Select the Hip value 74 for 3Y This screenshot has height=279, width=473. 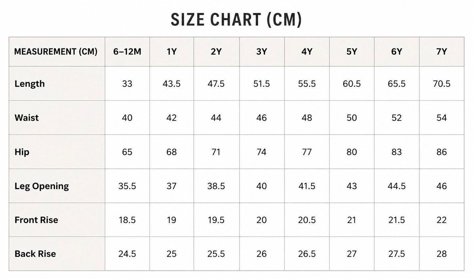coord(262,152)
